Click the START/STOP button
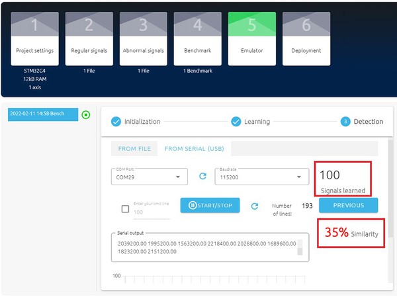397x305 pixels. 210,205
